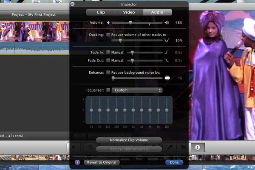The height and width of the screenshot is (170, 255).
Task: Click the ducking curve icon
Action: (x=167, y=40)
